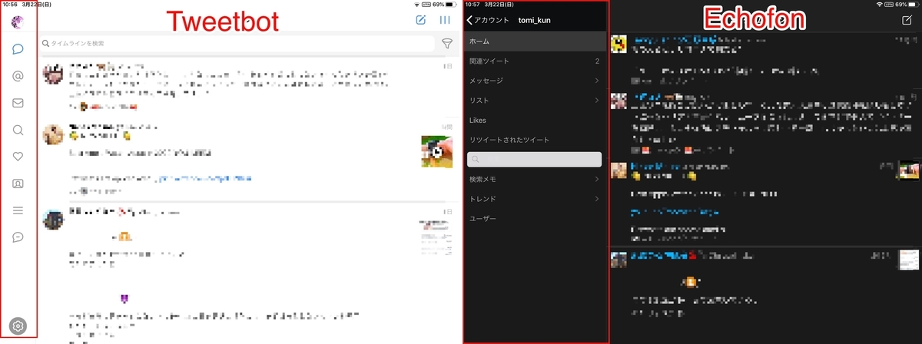
Task: Compose a new tweet in Tweetbot
Action: pos(420,21)
